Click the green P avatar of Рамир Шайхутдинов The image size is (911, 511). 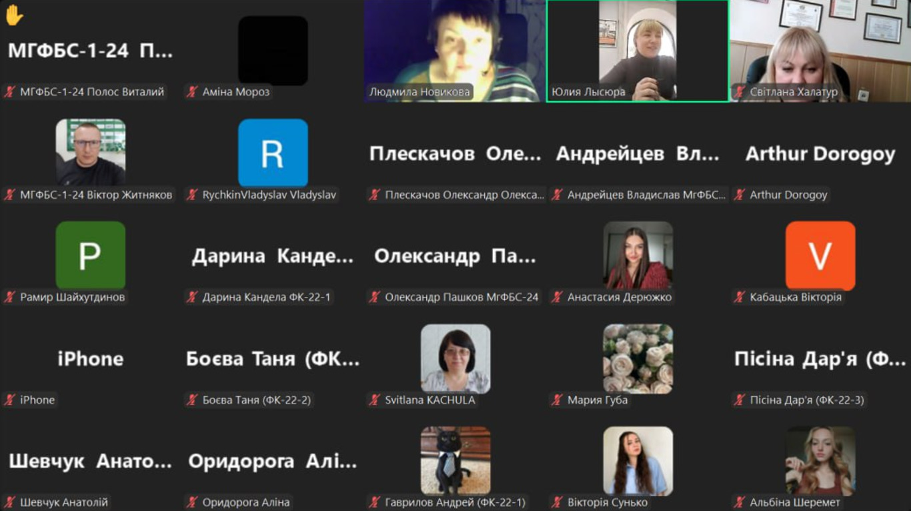point(90,255)
